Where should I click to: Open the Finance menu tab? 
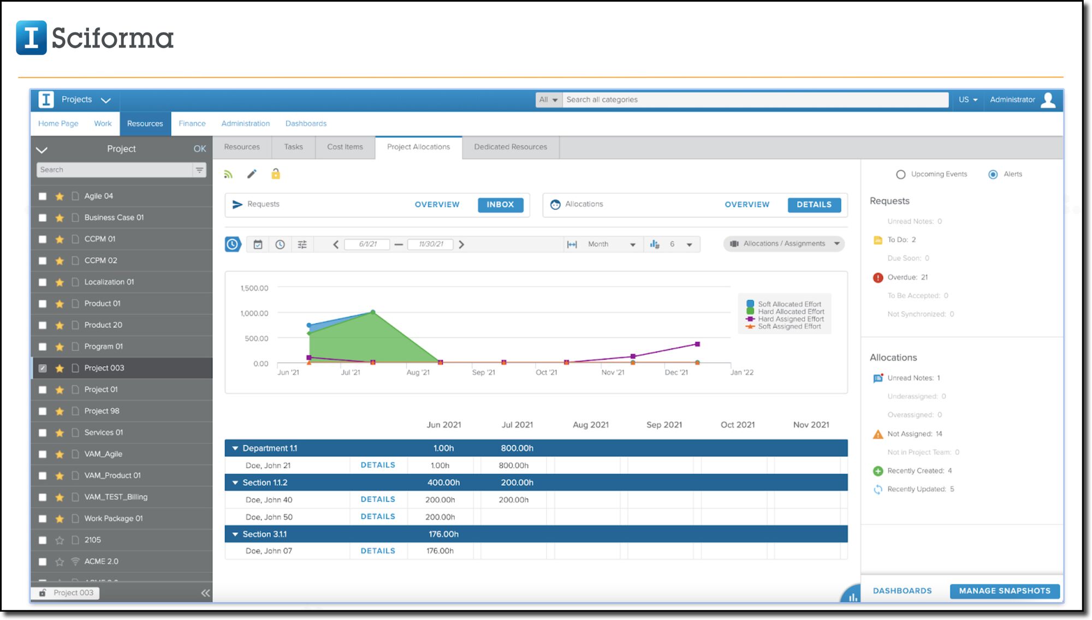click(x=192, y=123)
